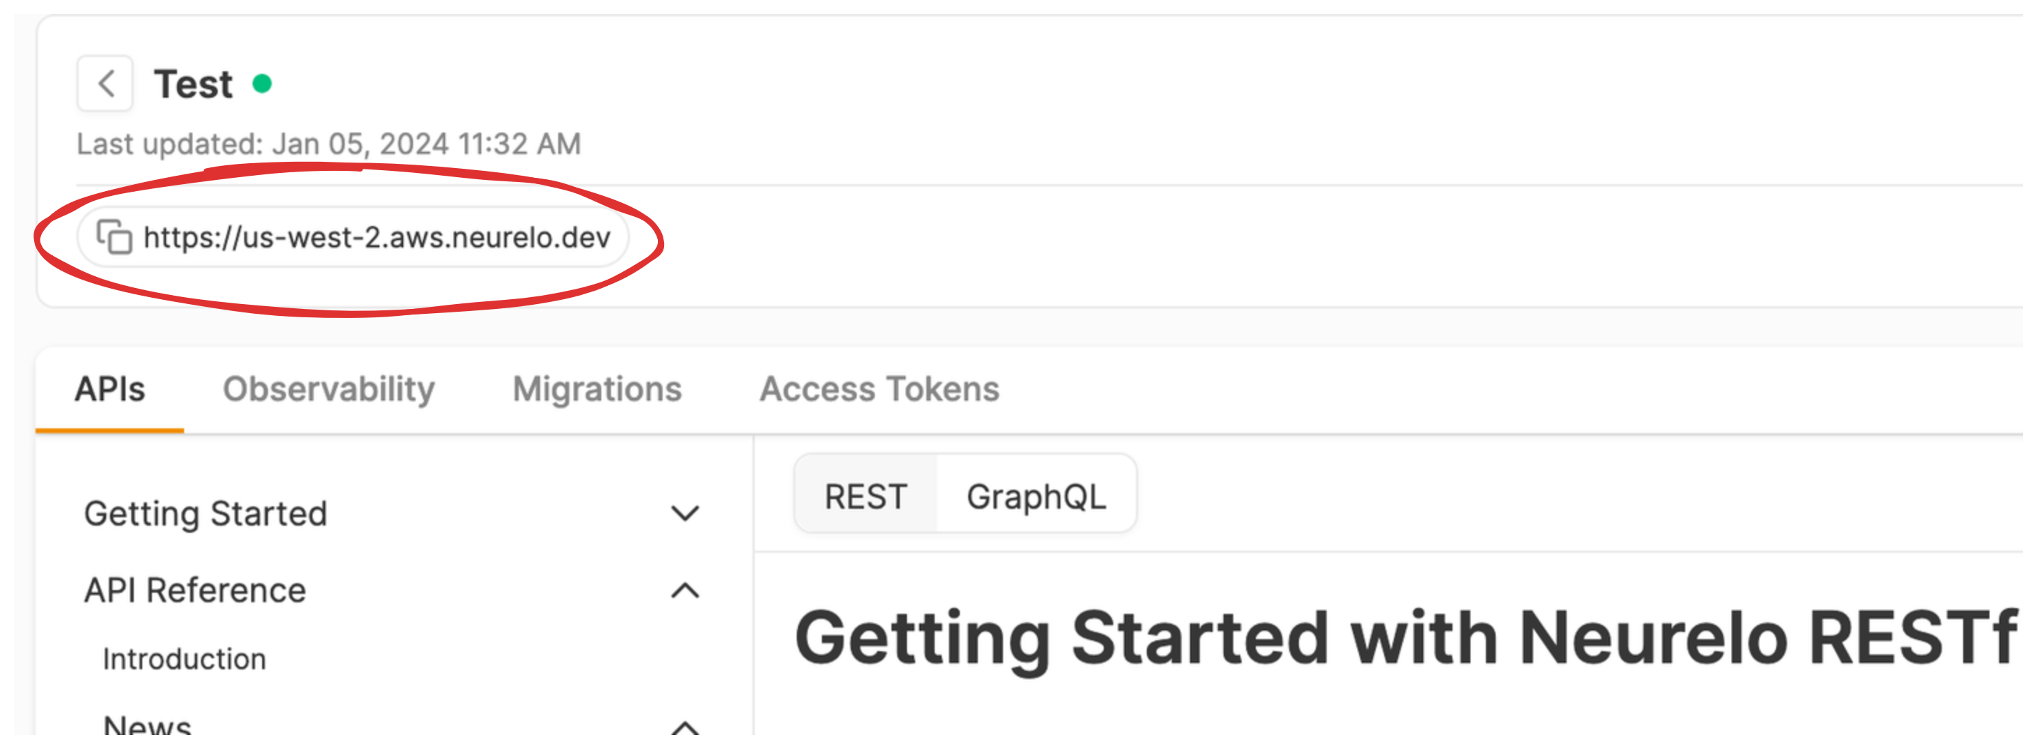The height and width of the screenshot is (749, 2037).
Task: Click the back arrow button beside Test
Action: (105, 83)
